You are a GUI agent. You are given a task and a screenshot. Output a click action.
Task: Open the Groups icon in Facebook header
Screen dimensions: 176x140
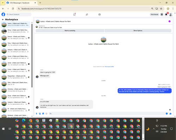click(x=100, y=14)
